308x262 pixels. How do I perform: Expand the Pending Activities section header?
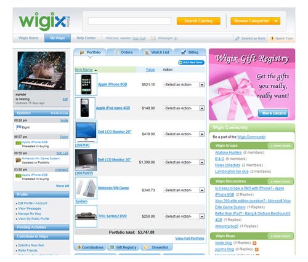tap(41, 227)
